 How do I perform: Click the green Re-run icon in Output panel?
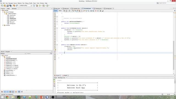(54, 80)
